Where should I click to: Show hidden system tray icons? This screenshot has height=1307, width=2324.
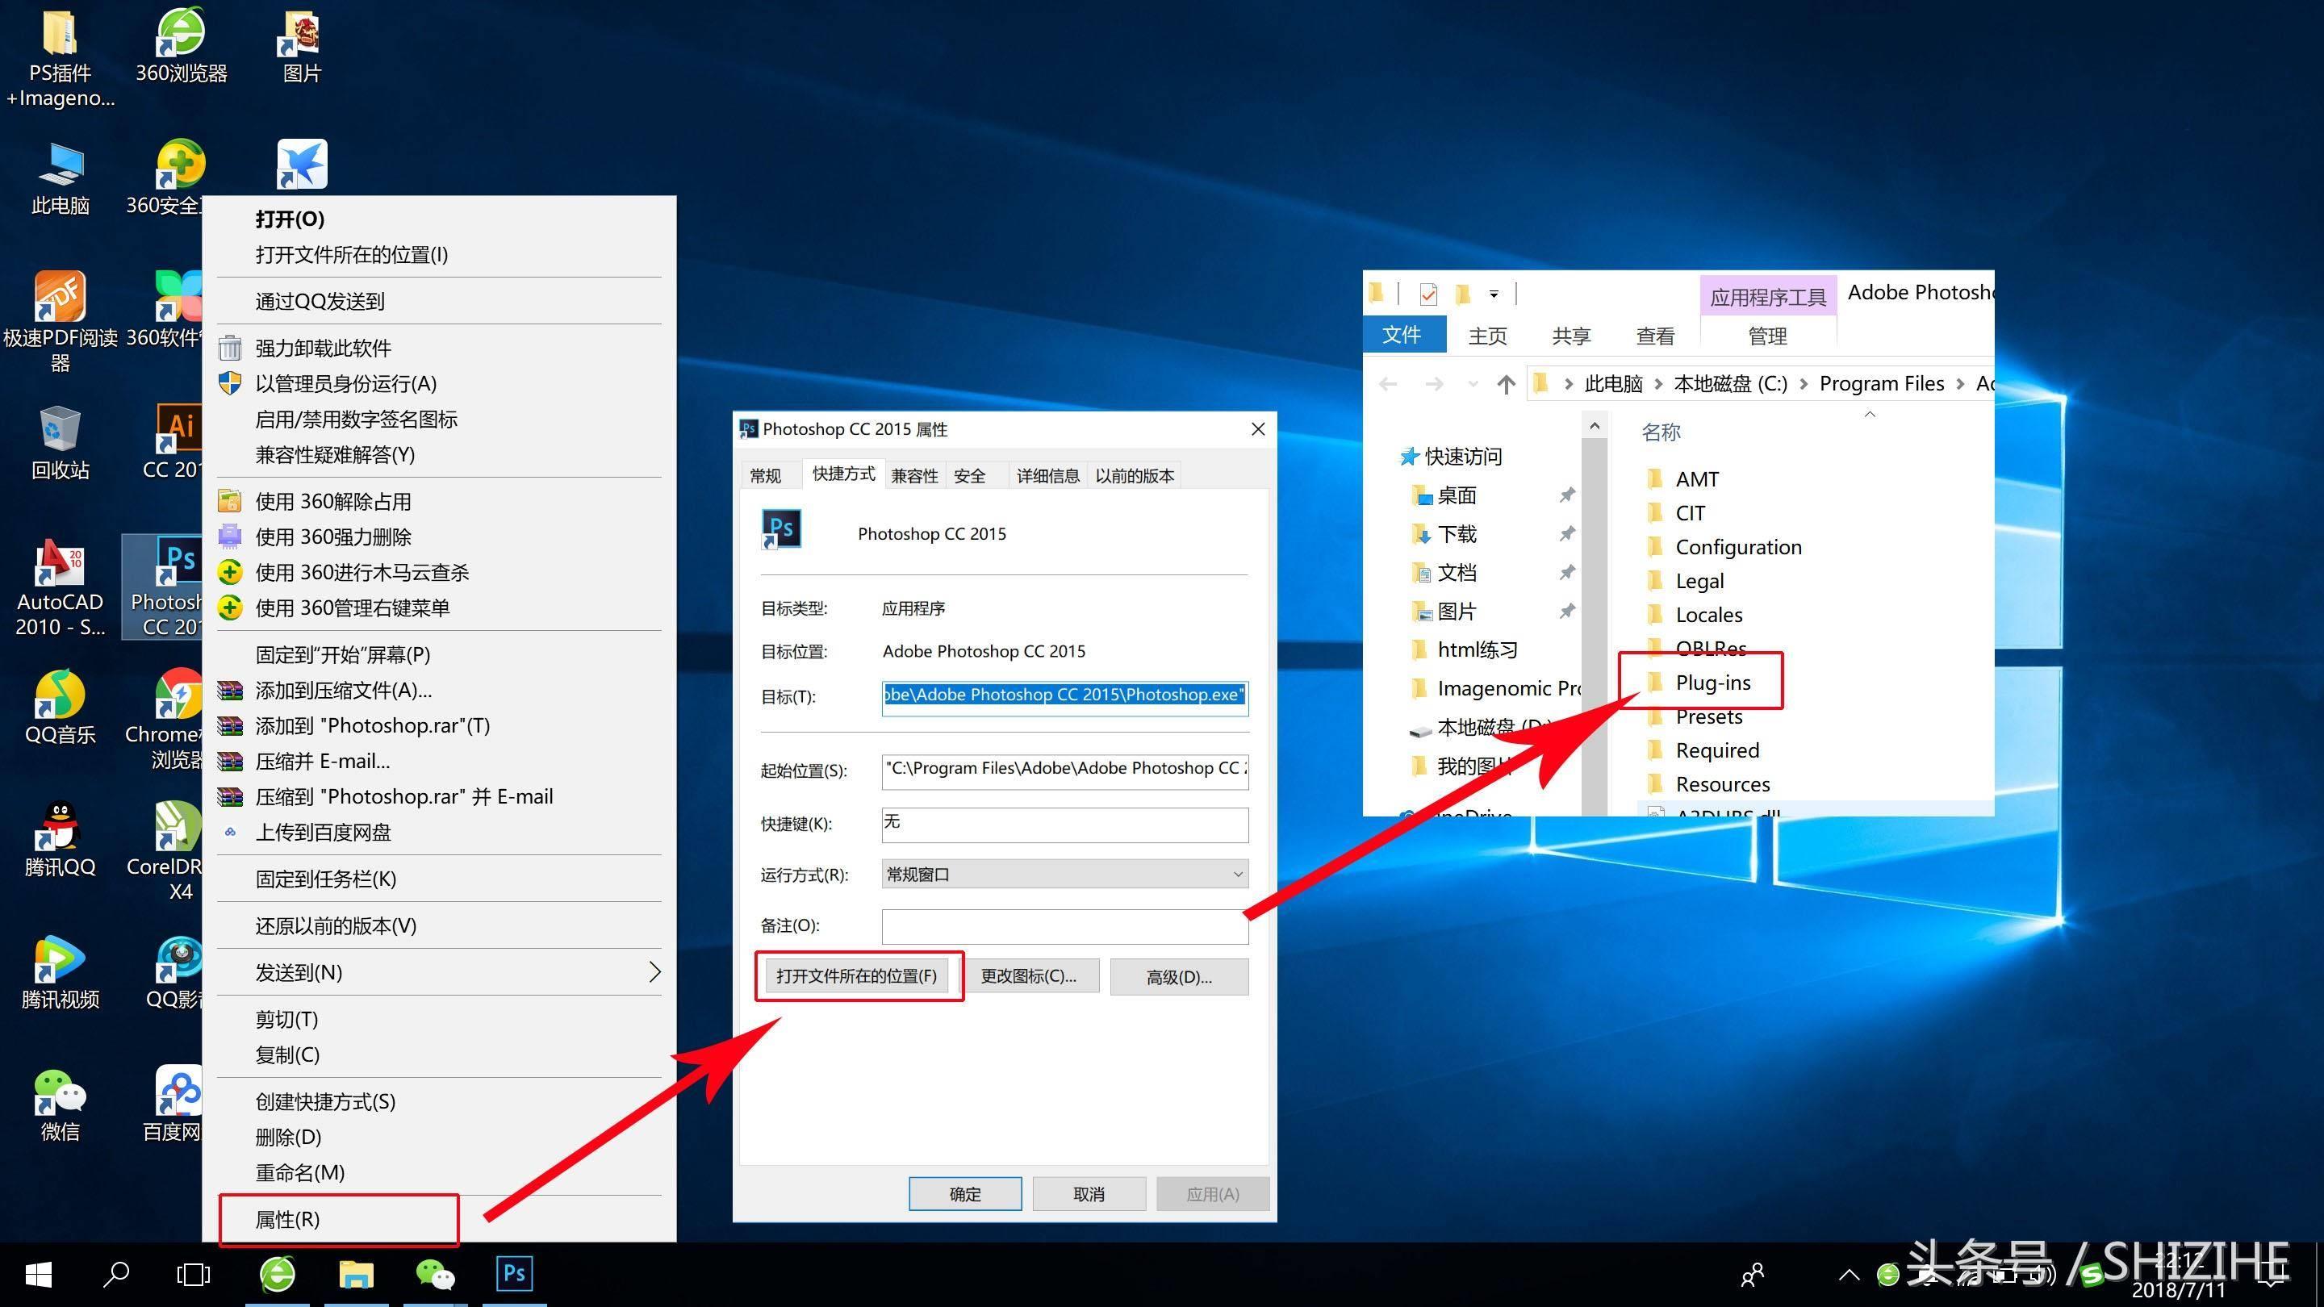1849,1275
